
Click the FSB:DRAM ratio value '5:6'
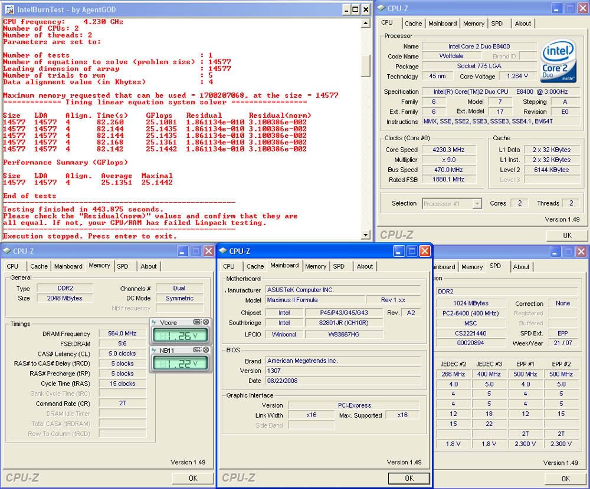(x=122, y=343)
